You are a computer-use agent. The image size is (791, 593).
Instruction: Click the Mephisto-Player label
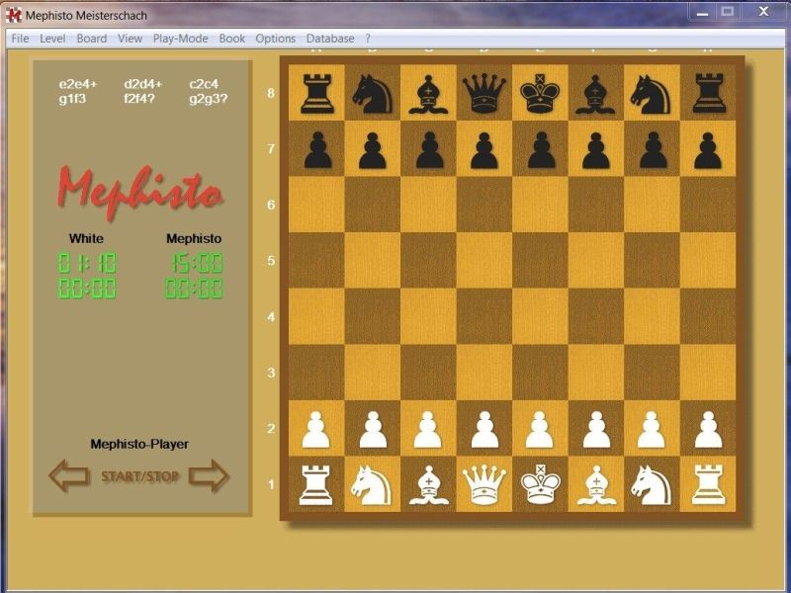(x=139, y=444)
